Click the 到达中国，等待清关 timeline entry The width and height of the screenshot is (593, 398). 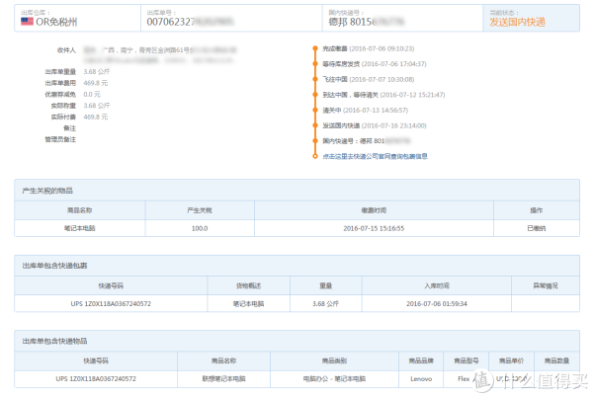tap(383, 95)
